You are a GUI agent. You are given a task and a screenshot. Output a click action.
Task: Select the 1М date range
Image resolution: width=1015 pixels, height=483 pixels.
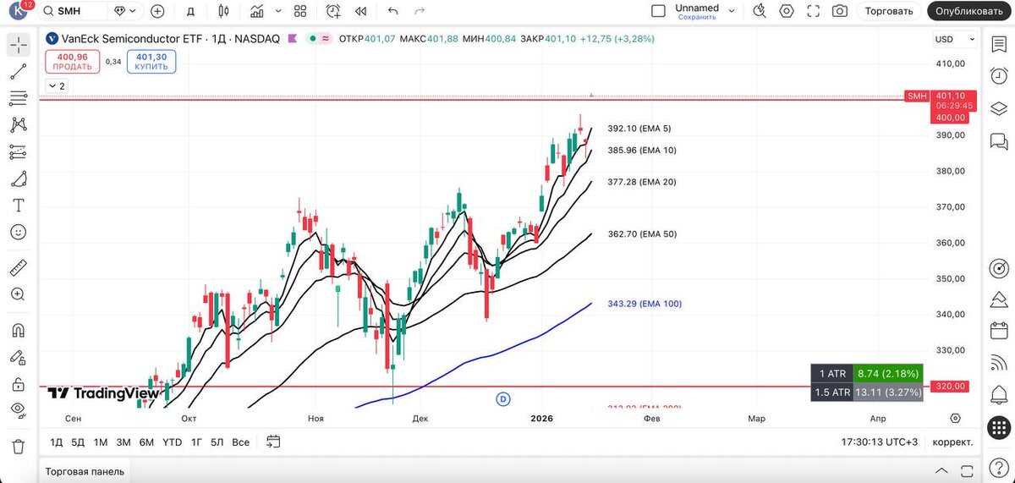coord(101,442)
